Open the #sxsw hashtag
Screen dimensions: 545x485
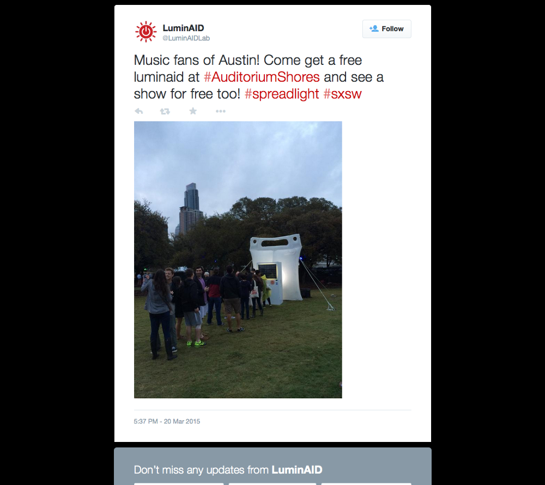pos(342,94)
